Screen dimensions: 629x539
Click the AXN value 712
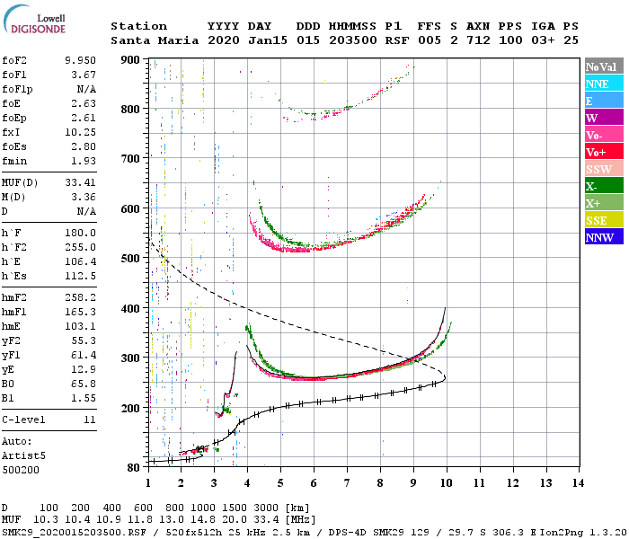tap(478, 40)
